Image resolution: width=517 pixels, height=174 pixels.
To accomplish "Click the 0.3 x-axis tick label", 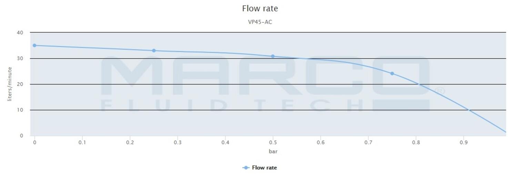I will [x=178, y=142].
